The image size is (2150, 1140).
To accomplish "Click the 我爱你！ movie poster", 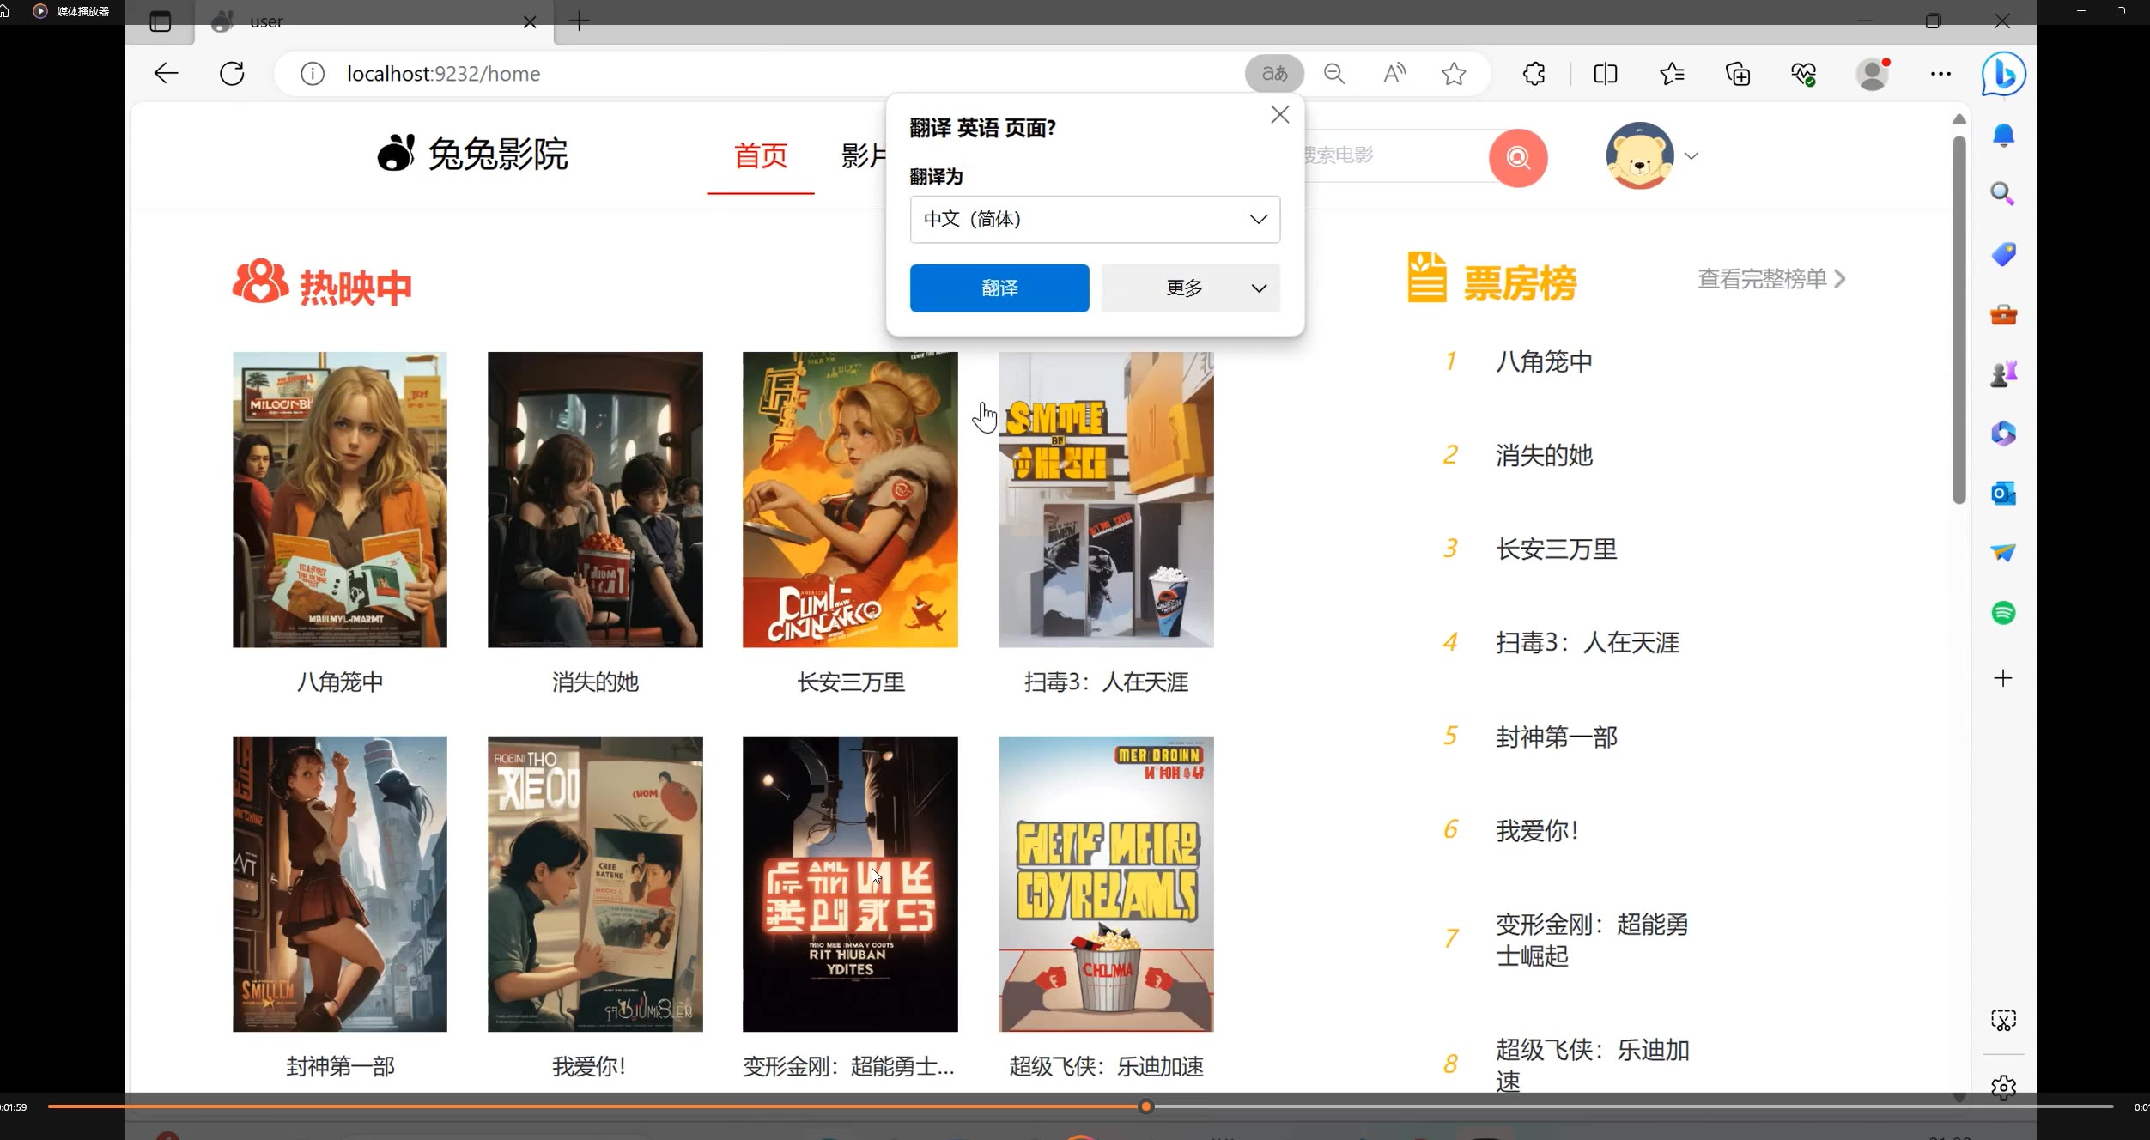I will click(x=595, y=883).
